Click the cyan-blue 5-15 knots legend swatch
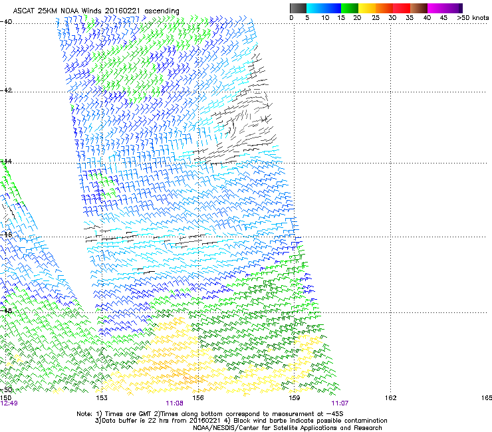The image size is (492, 432). pos(324,8)
